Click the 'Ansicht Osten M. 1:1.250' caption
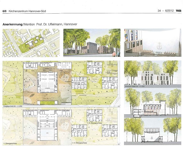 pos(135,86)
